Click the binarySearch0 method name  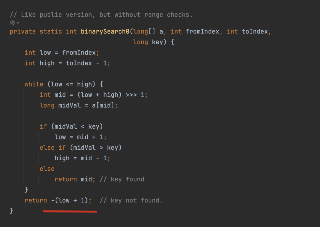pyautogui.click(x=105, y=31)
